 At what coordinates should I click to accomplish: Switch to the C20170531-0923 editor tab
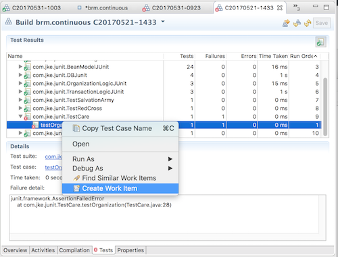tap(171, 8)
